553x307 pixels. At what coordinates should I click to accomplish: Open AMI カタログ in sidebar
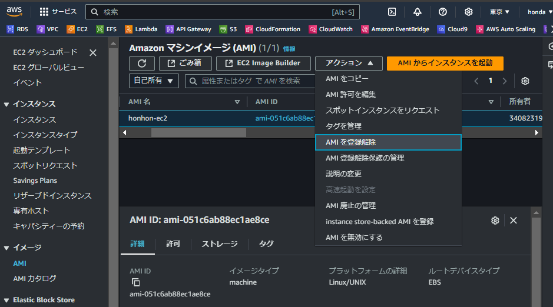click(35, 279)
